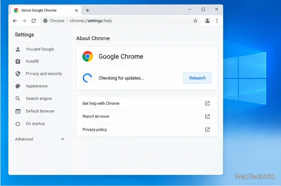Select On startup in the sidebar
This screenshot has height=186, width=281.
35,124
